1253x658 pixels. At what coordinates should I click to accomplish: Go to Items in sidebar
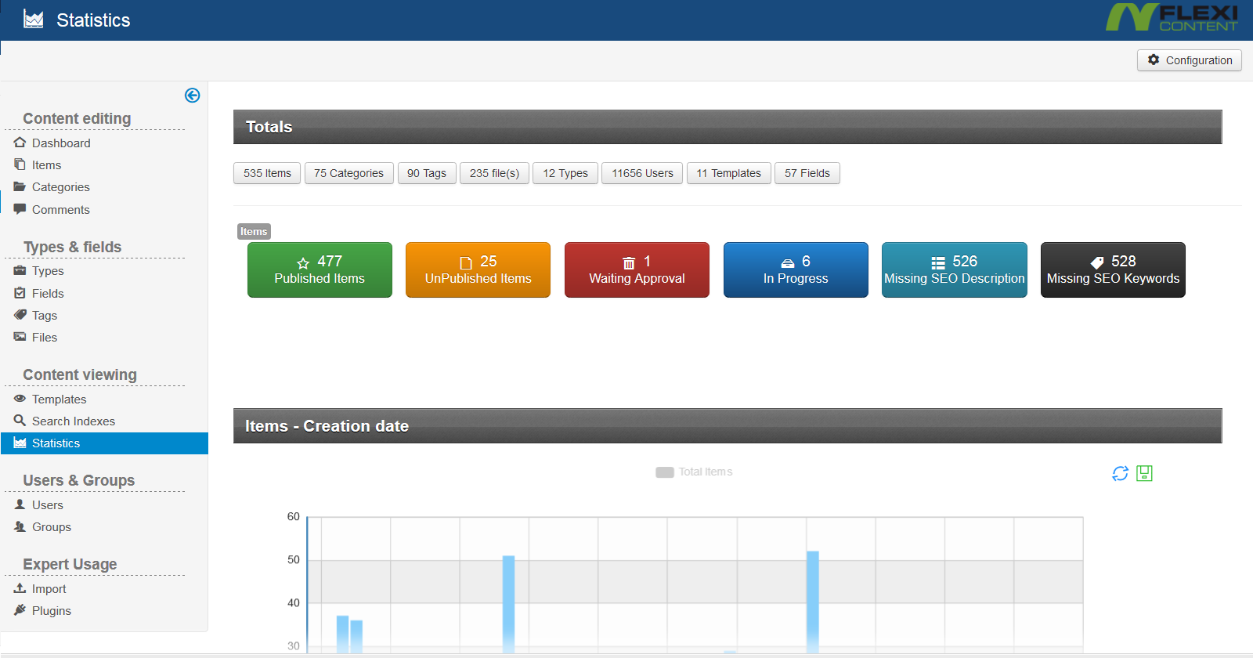pyautogui.click(x=46, y=164)
